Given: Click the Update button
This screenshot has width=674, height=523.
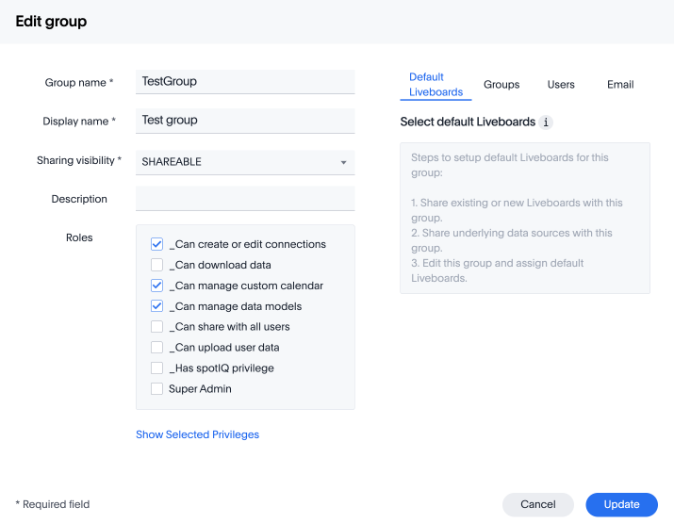Looking at the screenshot, I should point(621,504).
